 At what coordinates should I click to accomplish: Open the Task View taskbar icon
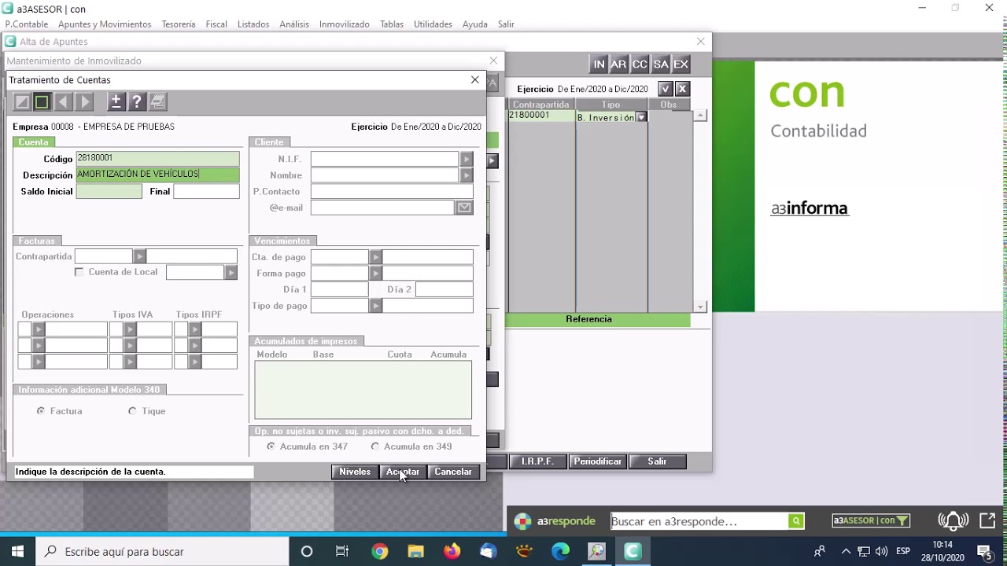point(342,552)
